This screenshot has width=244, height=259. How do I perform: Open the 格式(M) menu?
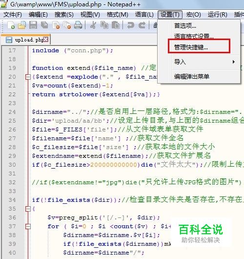(x=117, y=15)
